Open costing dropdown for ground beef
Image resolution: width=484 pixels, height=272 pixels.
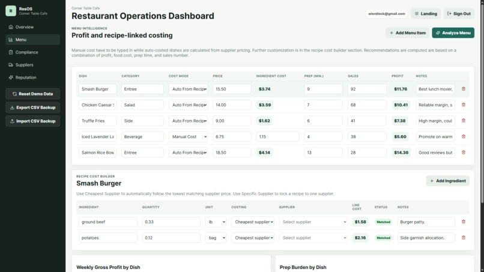point(253,222)
